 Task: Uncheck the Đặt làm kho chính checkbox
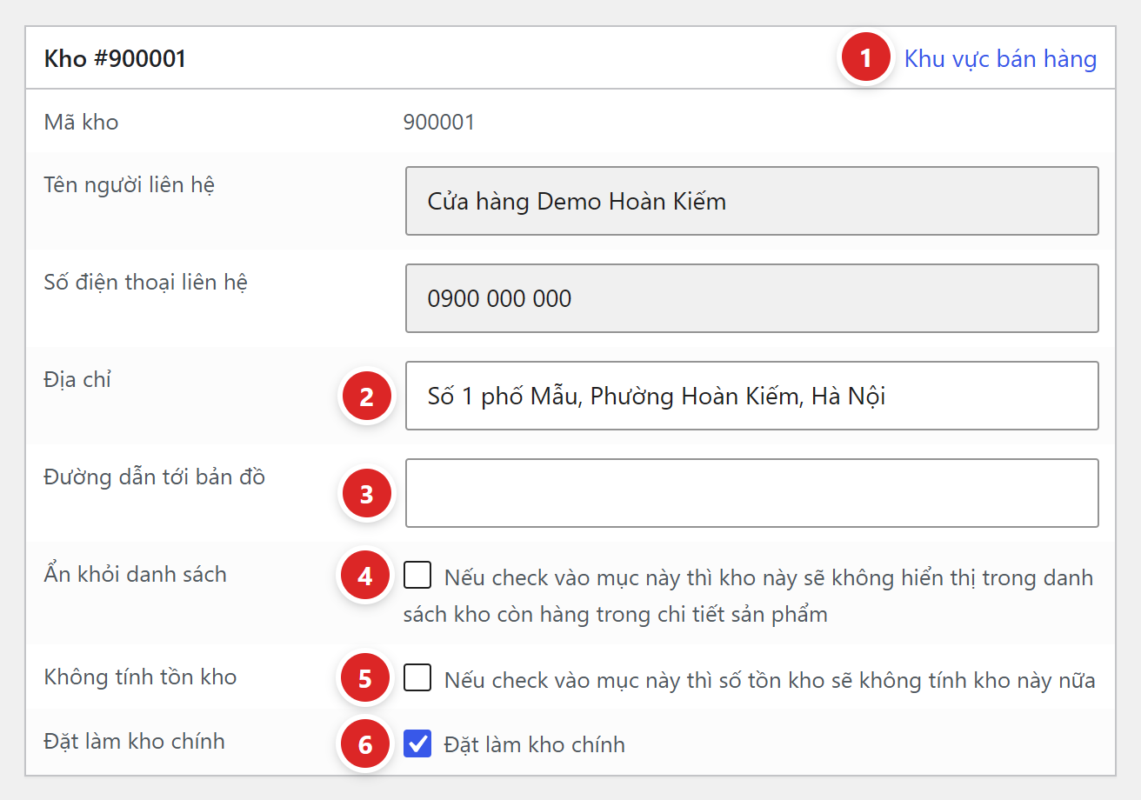pyautogui.click(x=417, y=743)
